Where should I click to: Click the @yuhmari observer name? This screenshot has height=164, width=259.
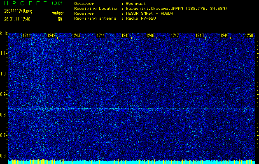click(x=137, y=4)
